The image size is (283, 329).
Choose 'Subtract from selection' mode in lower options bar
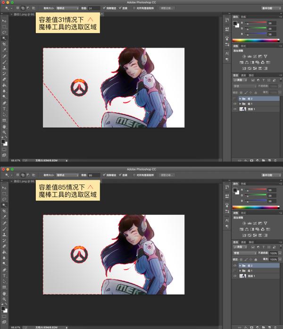[x=28, y=175]
